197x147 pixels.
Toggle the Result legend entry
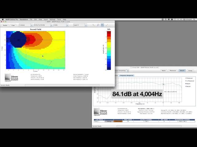pyautogui.click(x=188, y=86)
